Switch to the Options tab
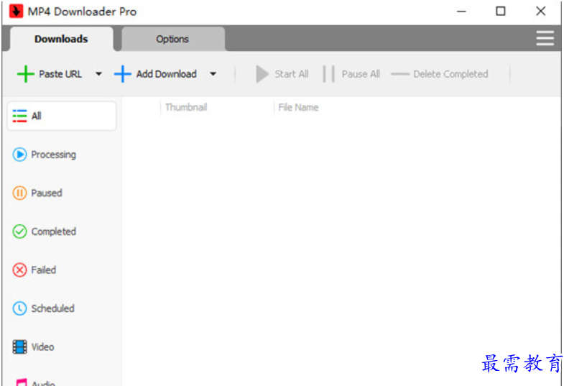 tap(172, 39)
